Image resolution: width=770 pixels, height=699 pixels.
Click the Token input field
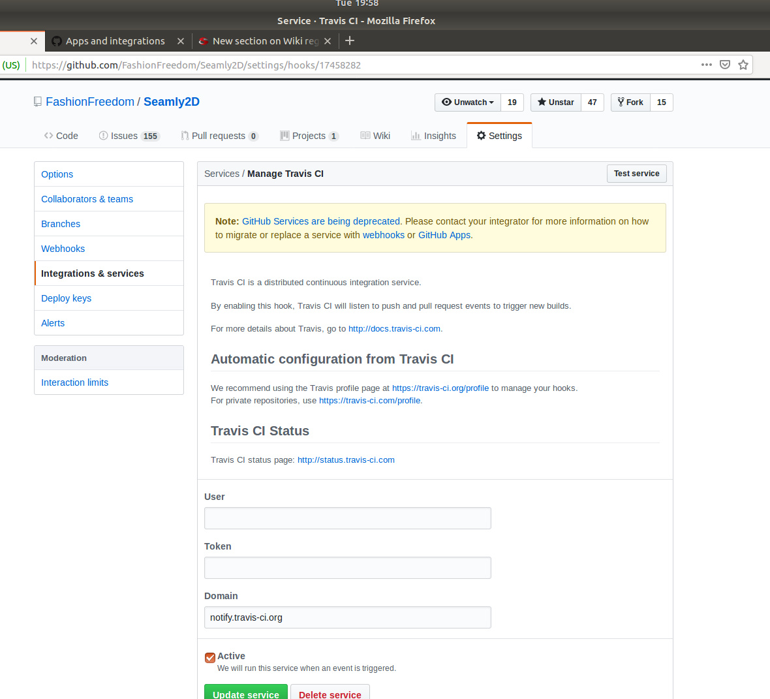pyautogui.click(x=348, y=568)
